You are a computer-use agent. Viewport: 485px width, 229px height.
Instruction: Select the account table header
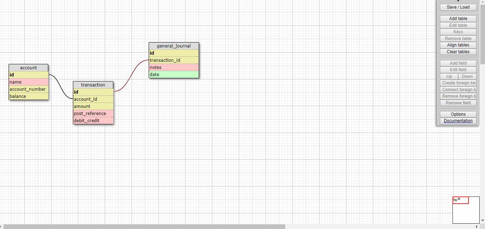click(28, 68)
